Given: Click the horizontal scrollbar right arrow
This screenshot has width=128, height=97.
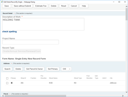Looking at the screenshot, I should [x=123, y=96].
